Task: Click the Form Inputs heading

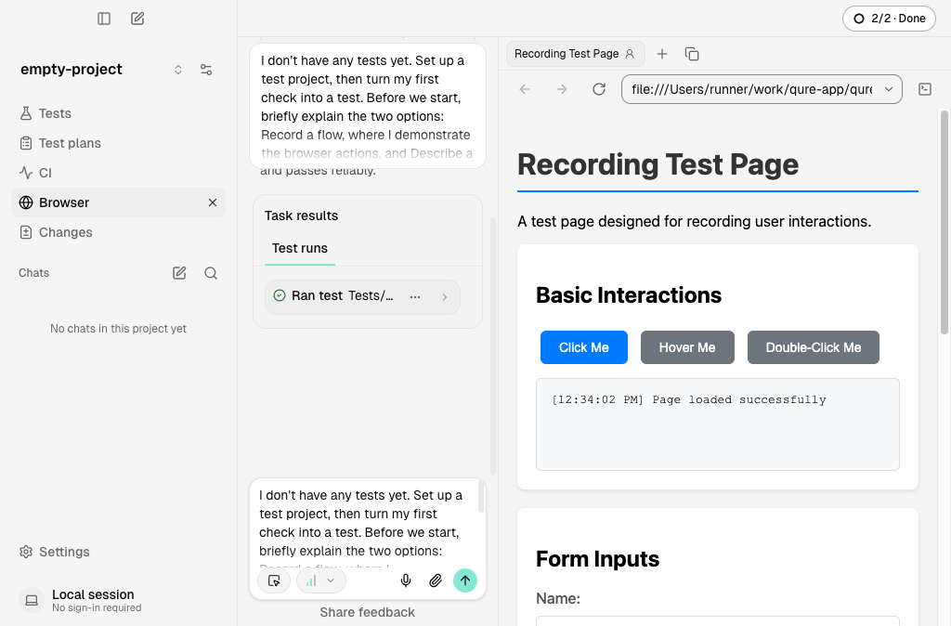Action: [x=597, y=559]
